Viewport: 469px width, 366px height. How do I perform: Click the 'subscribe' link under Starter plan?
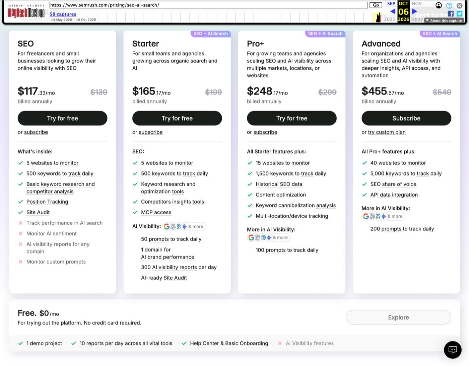point(150,132)
